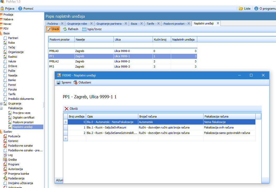This screenshot has width=276, height=188.
Task: Expand the Grupiranje tree node
Action: tap(1, 104)
